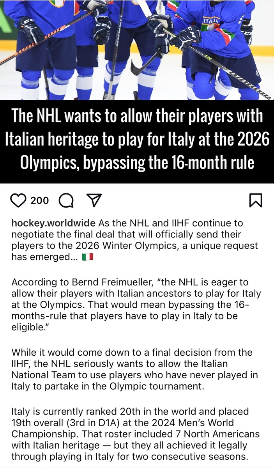274x468 pixels.
Task: Tap the headline line mentioning Italian heritage
Action: (137, 139)
